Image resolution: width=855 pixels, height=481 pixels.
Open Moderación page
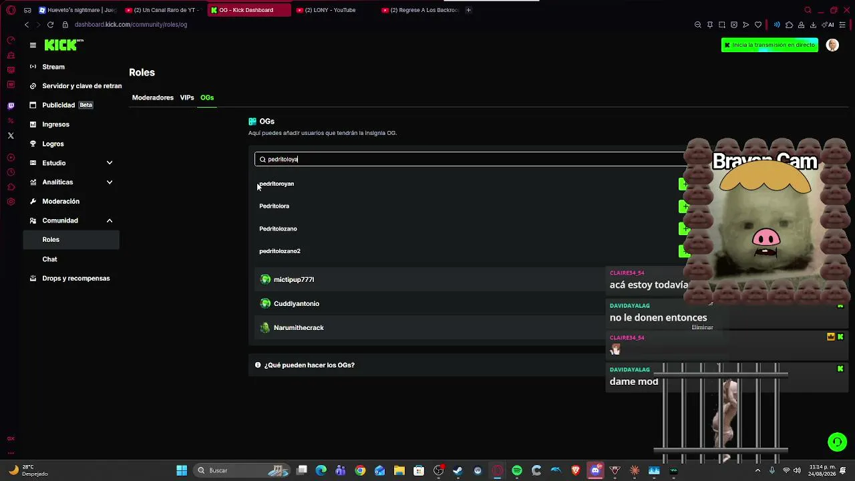coord(71,201)
